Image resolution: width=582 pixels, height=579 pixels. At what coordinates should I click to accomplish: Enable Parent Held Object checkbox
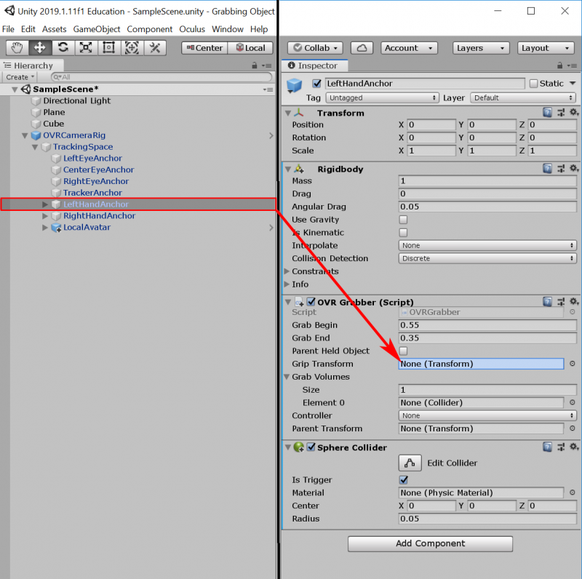tap(403, 351)
